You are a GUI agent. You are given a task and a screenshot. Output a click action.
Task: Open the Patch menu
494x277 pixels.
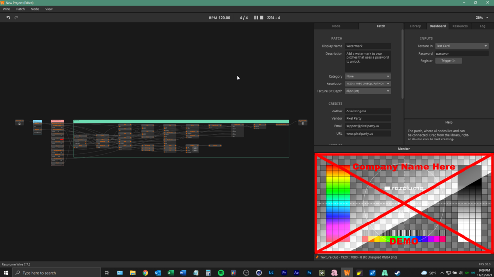pos(21,9)
